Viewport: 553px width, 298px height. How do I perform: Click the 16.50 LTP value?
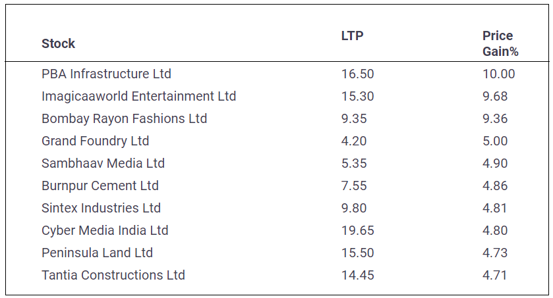pyautogui.click(x=357, y=74)
